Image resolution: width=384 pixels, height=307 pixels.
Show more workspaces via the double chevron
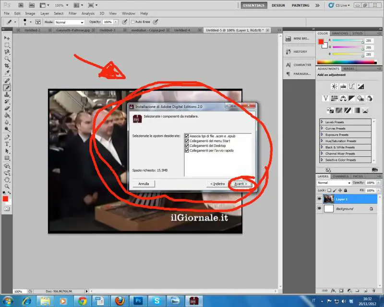pos(317,5)
